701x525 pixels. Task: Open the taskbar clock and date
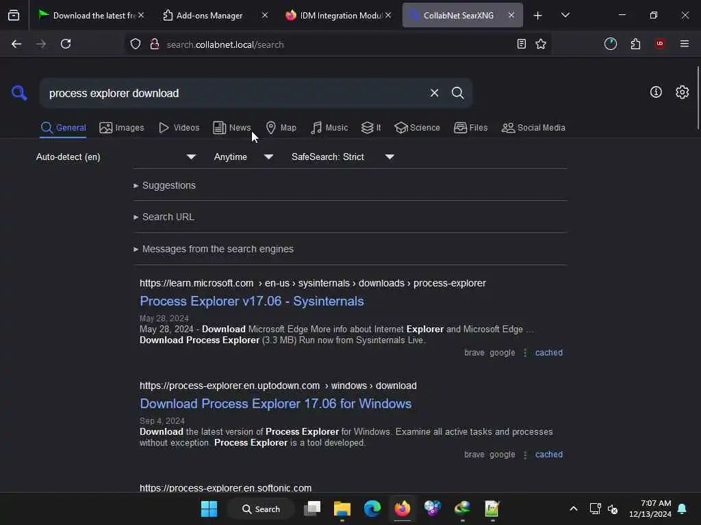coord(650,509)
